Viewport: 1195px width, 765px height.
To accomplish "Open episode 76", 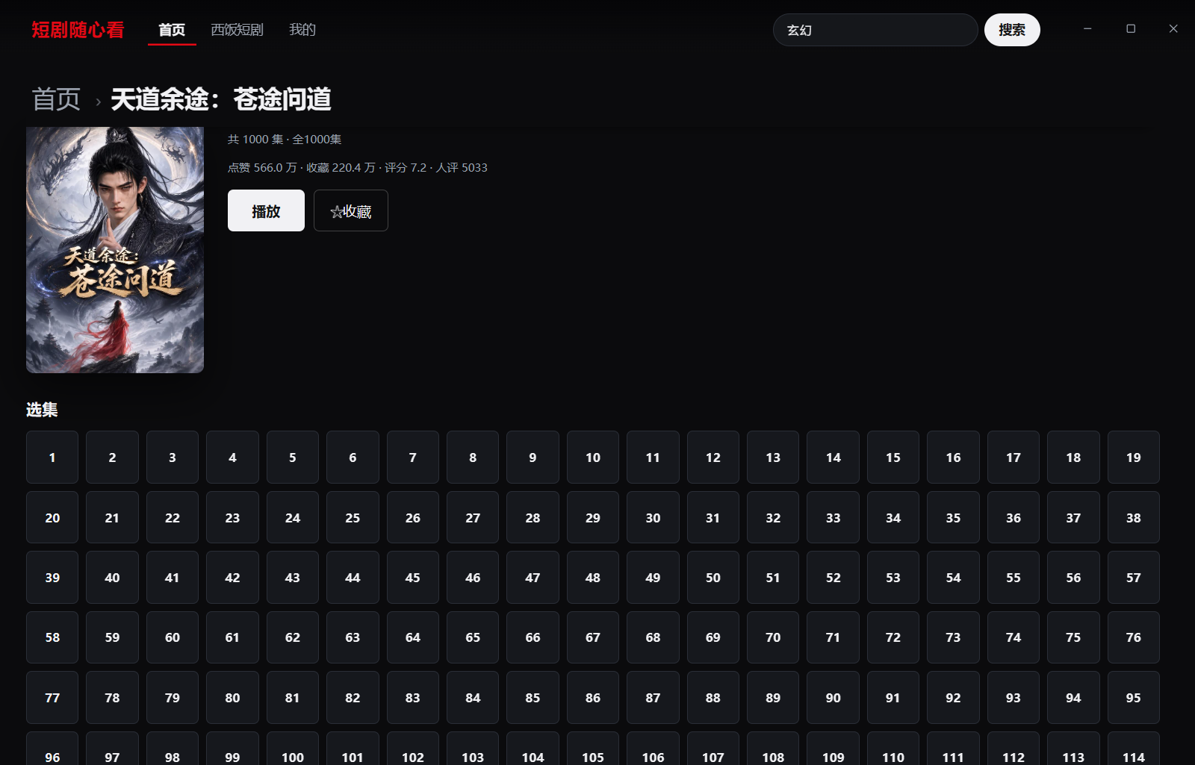I will pos(1134,637).
